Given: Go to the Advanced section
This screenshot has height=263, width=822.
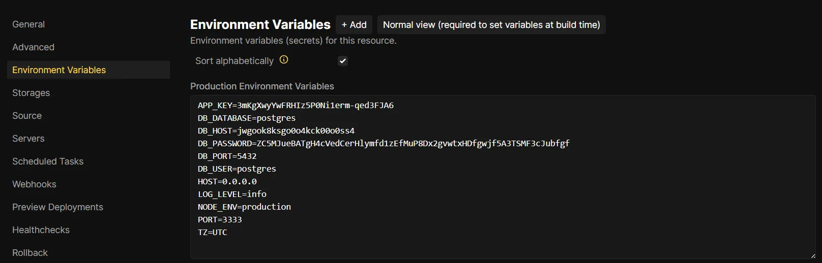Looking at the screenshot, I should [33, 47].
